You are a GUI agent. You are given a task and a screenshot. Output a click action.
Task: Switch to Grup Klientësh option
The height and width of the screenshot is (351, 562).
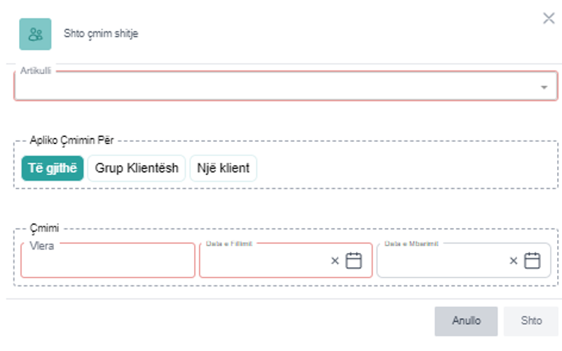click(137, 169)
